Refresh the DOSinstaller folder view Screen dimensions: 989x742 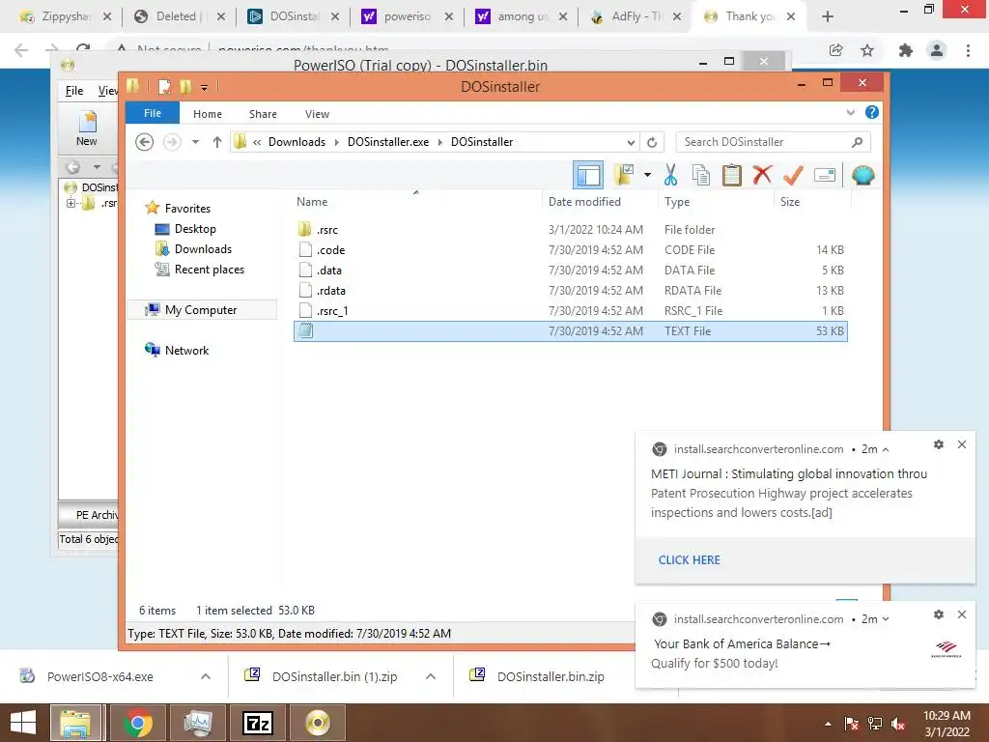pos(652,142)
